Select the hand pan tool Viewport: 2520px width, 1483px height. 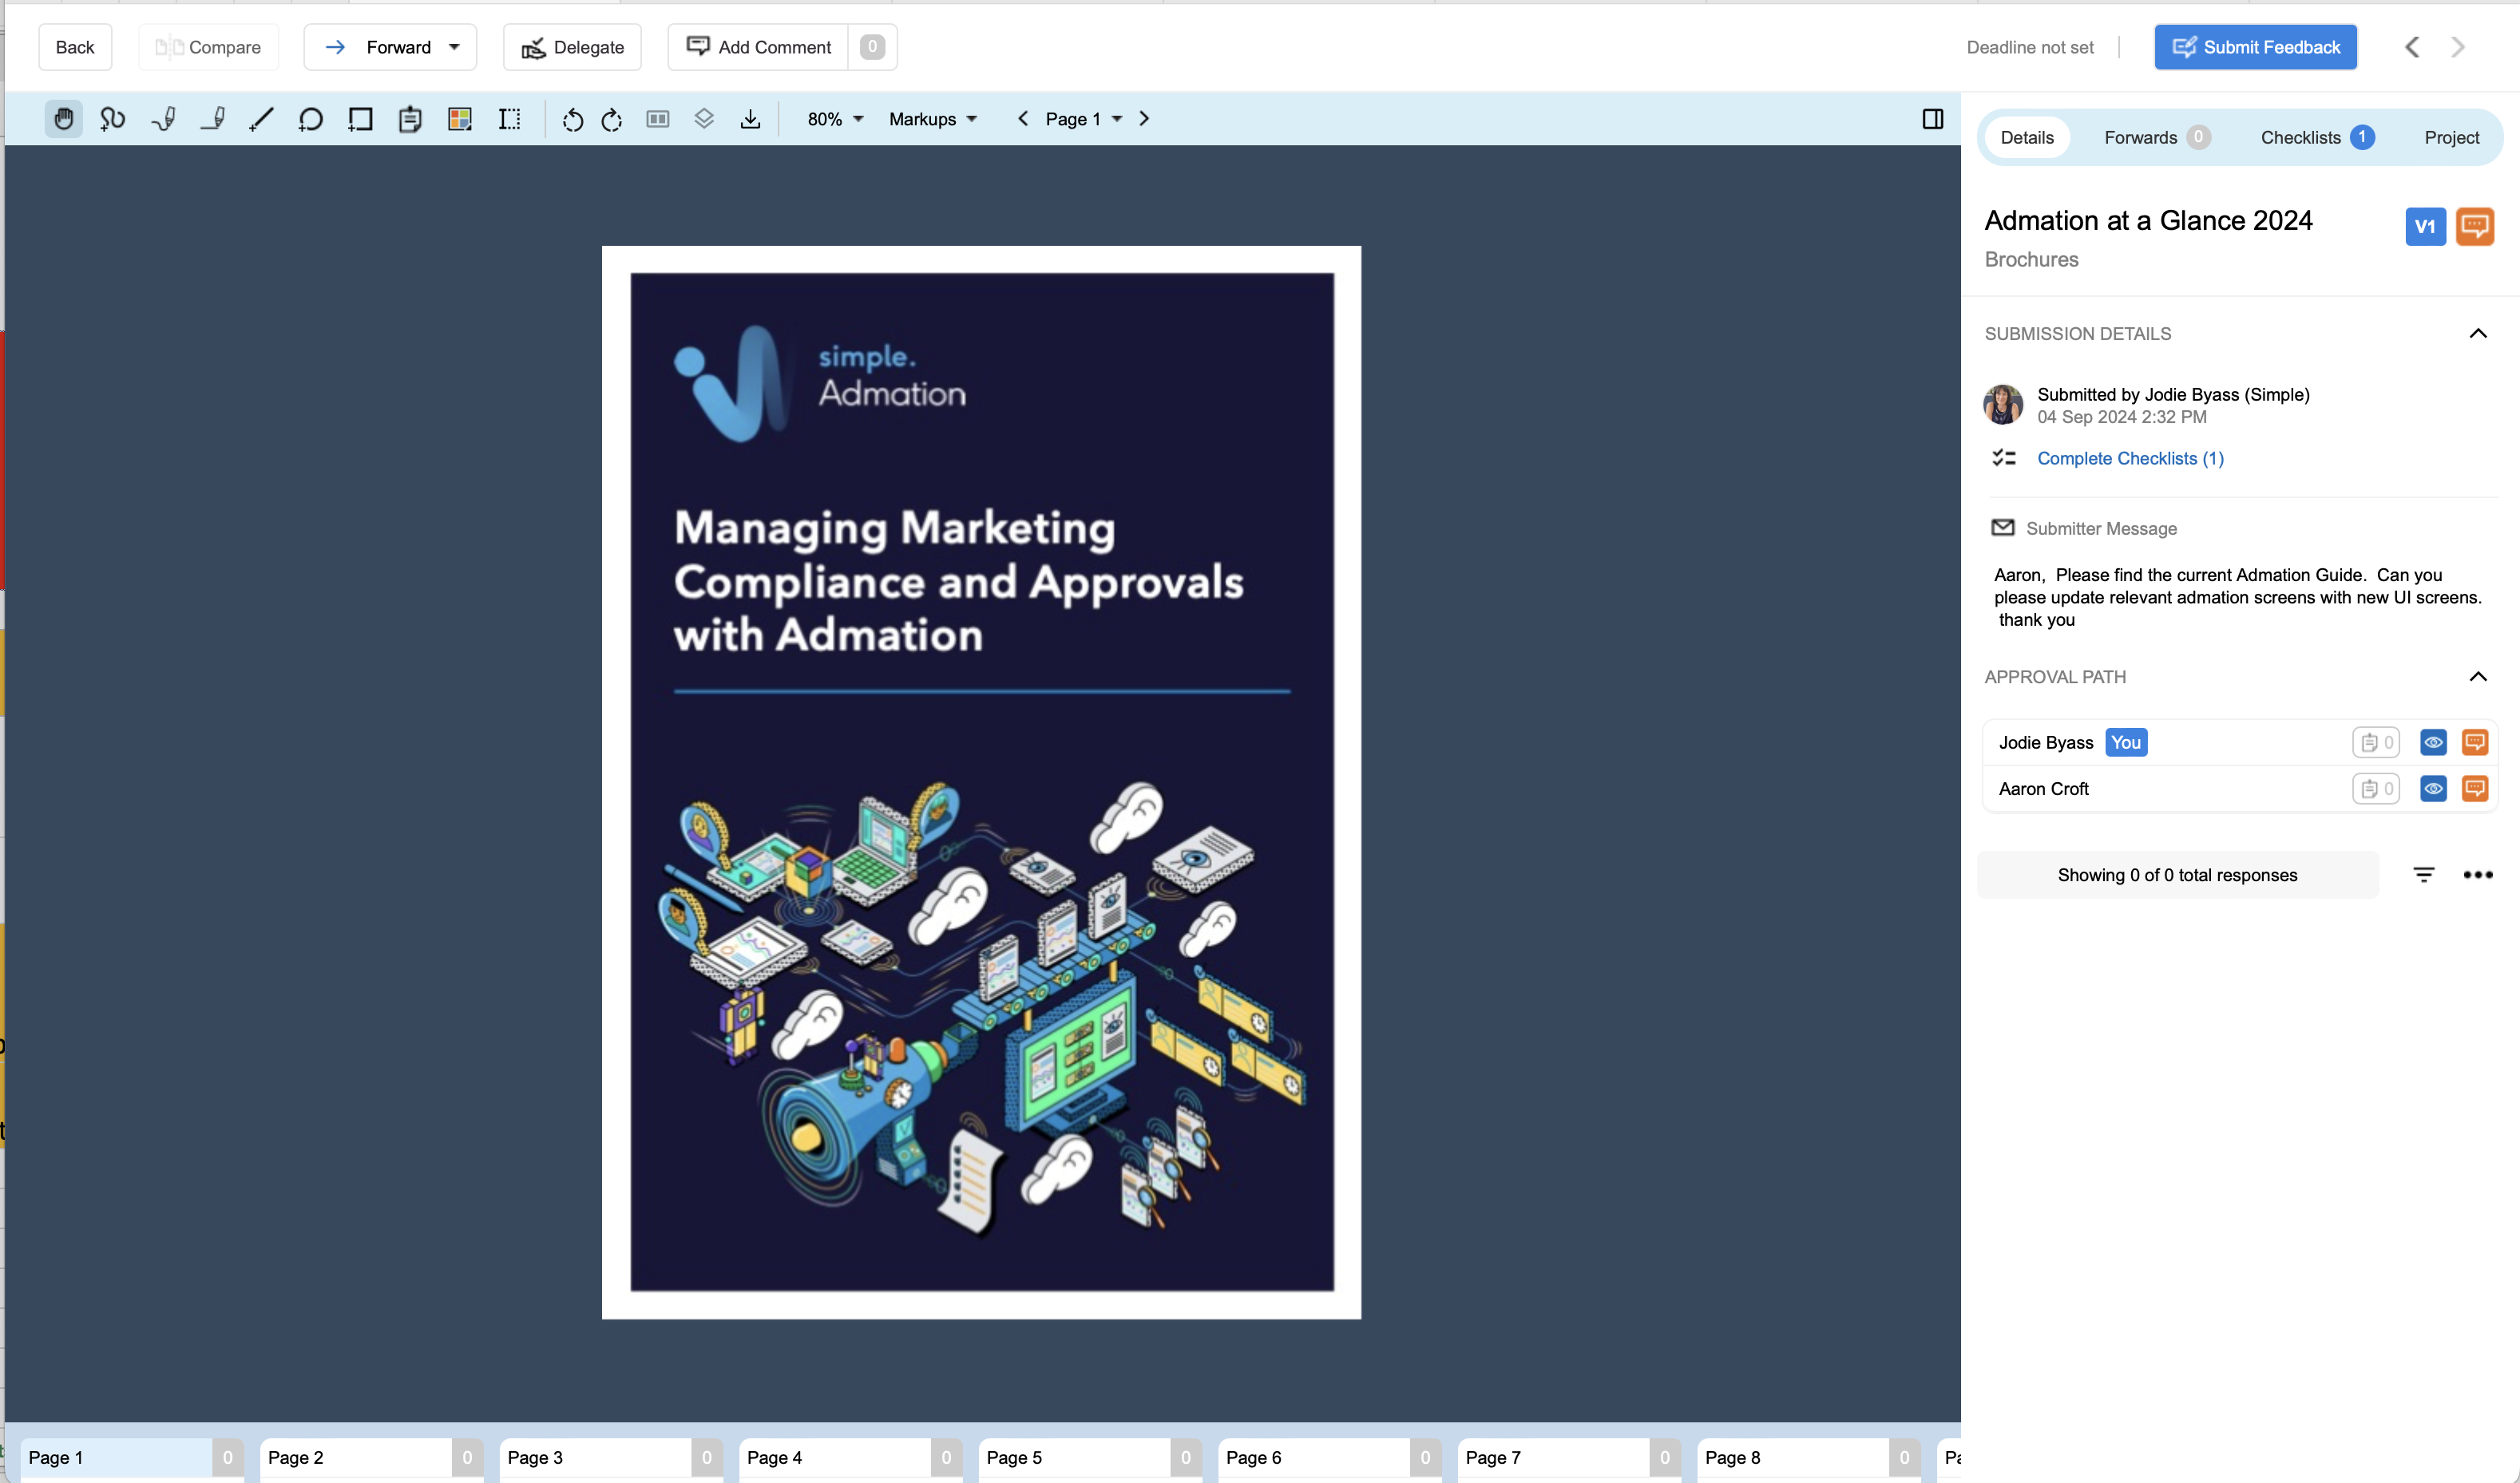coord(63,119)
